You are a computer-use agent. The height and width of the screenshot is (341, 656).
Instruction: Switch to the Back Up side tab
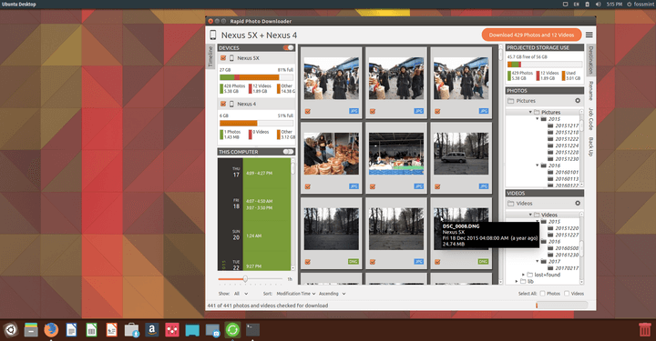(x=590, y=146)
